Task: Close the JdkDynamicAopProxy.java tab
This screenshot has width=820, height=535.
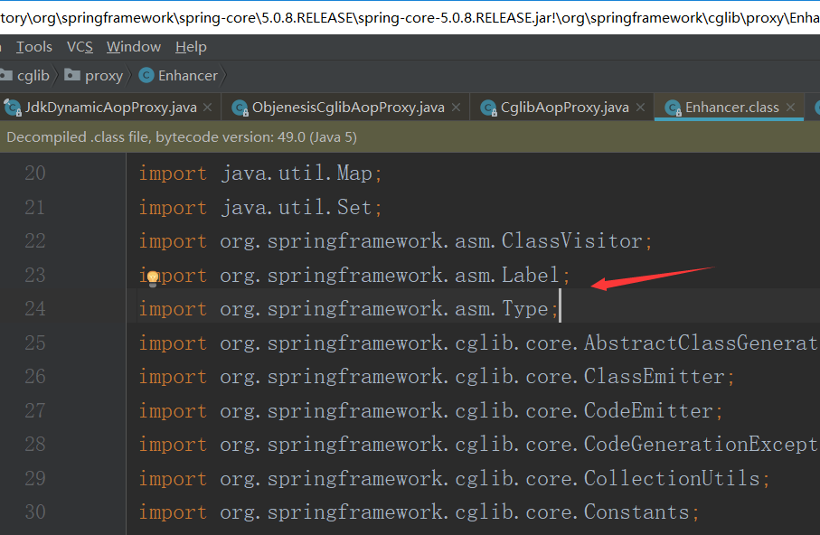Action: (208, 108)
